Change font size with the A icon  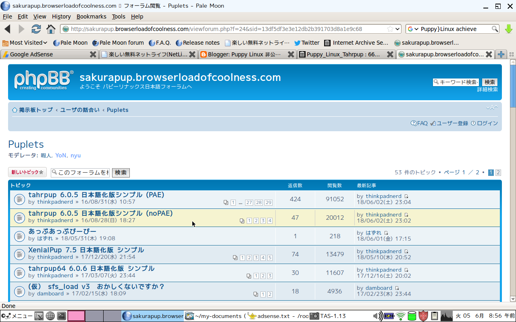(x=492, y=107)
